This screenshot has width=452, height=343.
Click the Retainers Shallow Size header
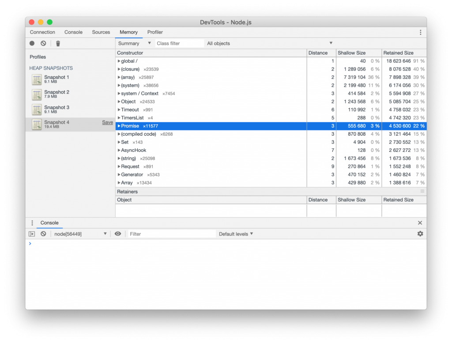point(359,200)
